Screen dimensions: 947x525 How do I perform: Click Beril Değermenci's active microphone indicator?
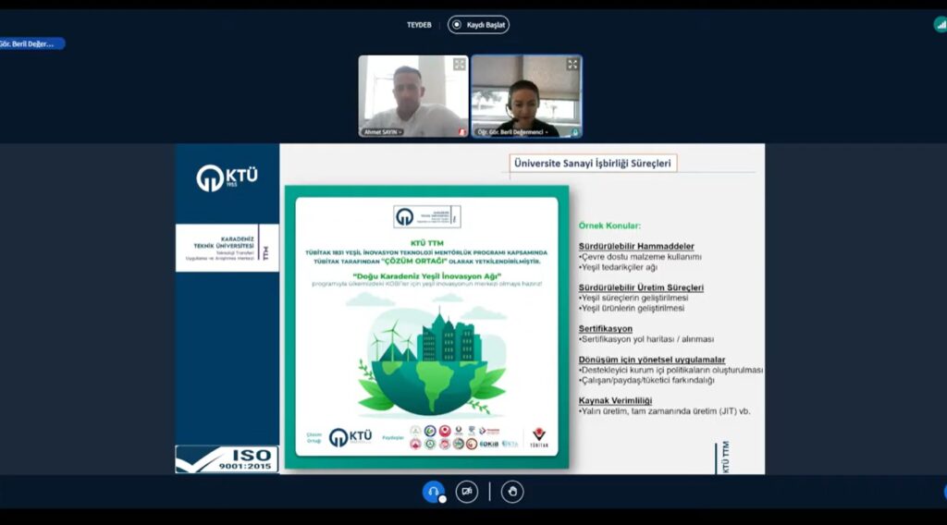tap(575, 132)
